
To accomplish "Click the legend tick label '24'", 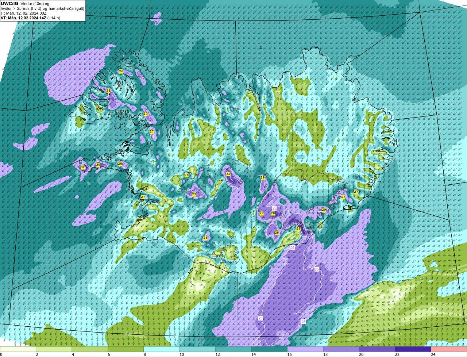I will pos(433,354).
